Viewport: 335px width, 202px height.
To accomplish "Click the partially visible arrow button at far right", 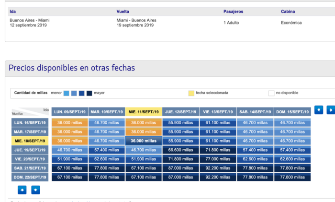I will (x=331, y=110).
